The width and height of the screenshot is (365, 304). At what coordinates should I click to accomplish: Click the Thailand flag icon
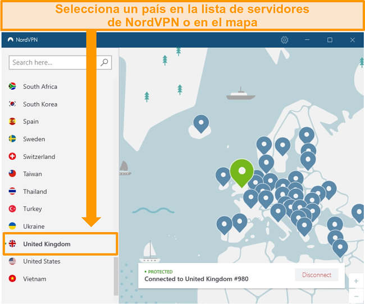point(12,191)
